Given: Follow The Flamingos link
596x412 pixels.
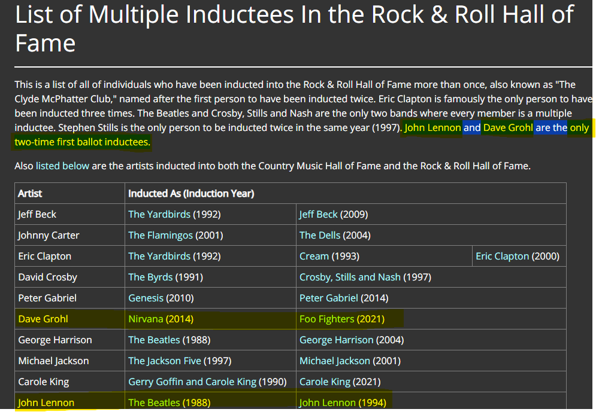Looking at the screenshot, I should 161,235.
